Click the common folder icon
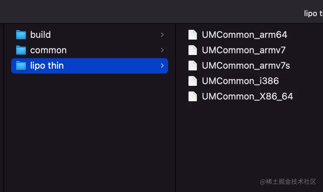 point(21,50)
